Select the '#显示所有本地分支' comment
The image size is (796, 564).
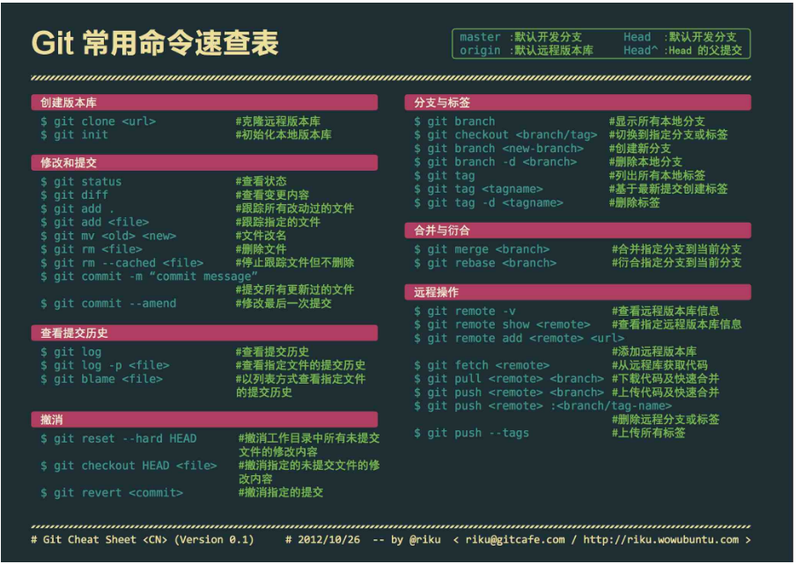(657, 121)
